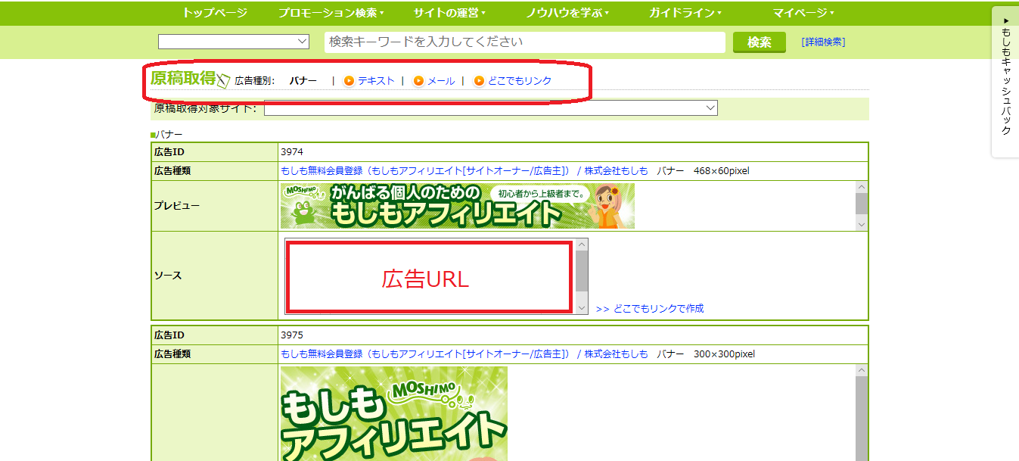Open the ガイドライン menu
Image resolution: width=1019 pixels, height=461 pixels.
point(685,13)
